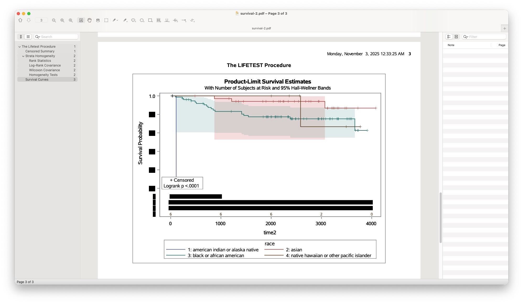523x304 pixels.
Task: Open the highlighter pen color dropdown
Action: (117, 20)
